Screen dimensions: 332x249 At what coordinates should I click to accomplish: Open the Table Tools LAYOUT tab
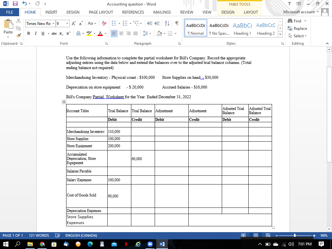pyautogui.click(x=251, y=12)
